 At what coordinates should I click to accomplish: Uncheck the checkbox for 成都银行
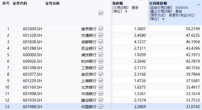click(101, 42)
